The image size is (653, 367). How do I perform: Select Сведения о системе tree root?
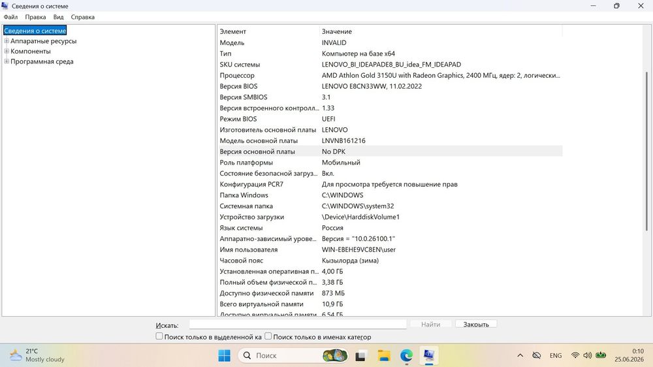35,31
